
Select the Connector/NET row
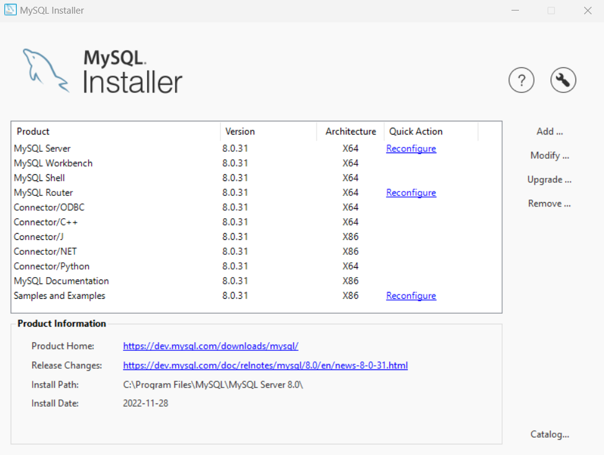(x=256, y=252)
